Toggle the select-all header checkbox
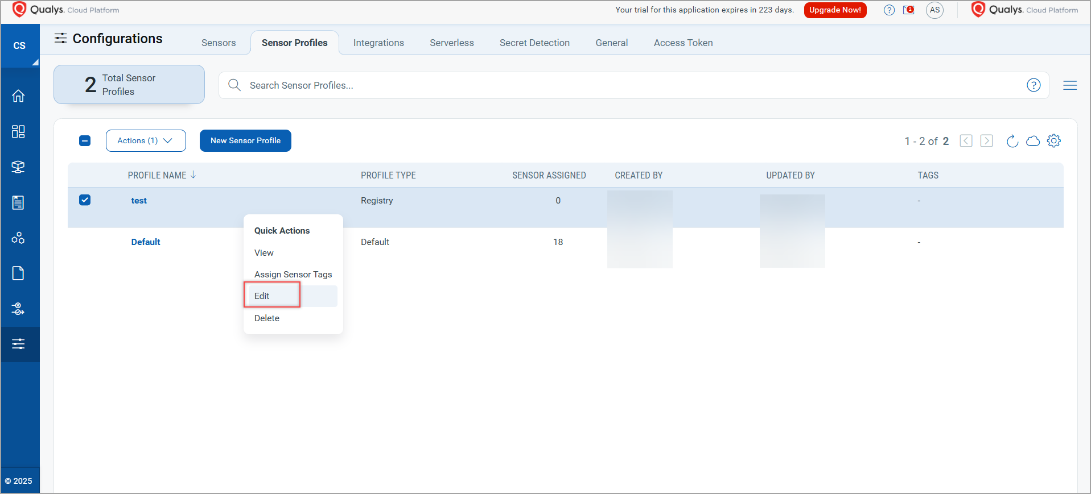Image resolution: width=1091 pixels, height=494 pixels. tap(85, 141)
